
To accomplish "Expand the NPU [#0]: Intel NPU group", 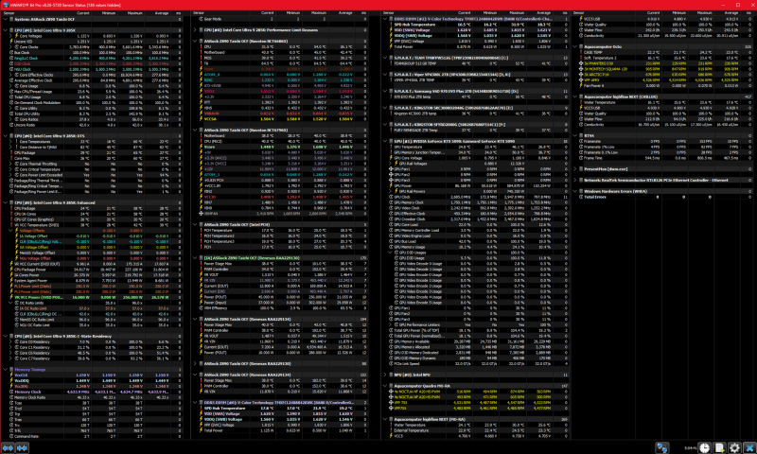I will click(x=385, y=375).
